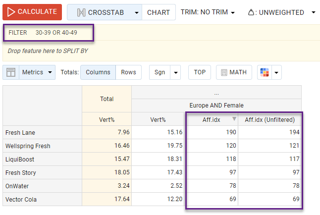Select the Fresh Lane row label
This screenshot has height=215, width=320.
coord(20,132)
